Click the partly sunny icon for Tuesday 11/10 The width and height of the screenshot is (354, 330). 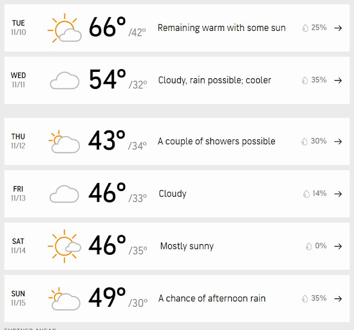click(65, 28)
